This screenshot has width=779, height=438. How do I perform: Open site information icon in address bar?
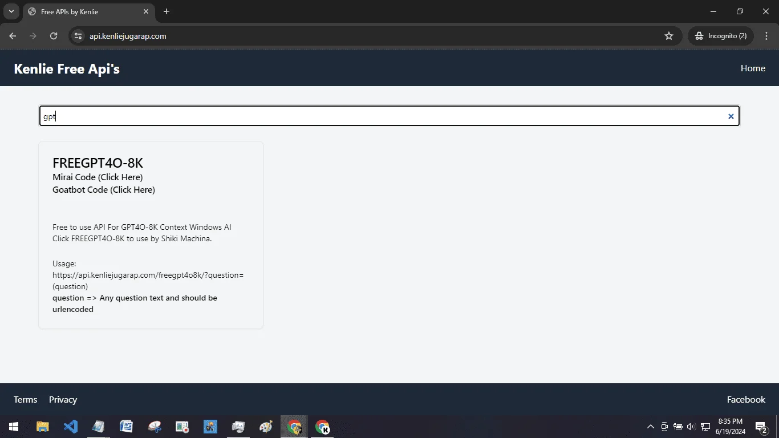click(79, 36)
